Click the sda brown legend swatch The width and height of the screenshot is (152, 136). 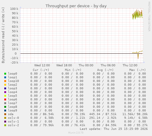point(5,114)
